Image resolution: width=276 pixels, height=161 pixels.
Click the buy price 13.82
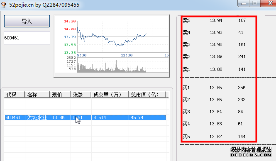click(216, 137)
